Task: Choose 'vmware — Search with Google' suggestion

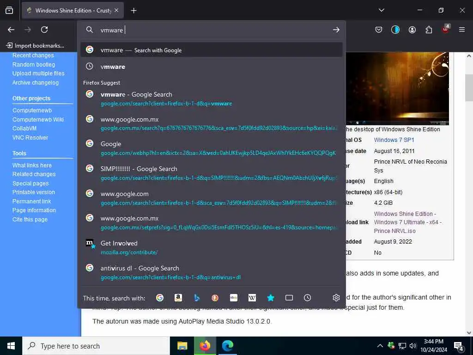Action: click(212, 50)
